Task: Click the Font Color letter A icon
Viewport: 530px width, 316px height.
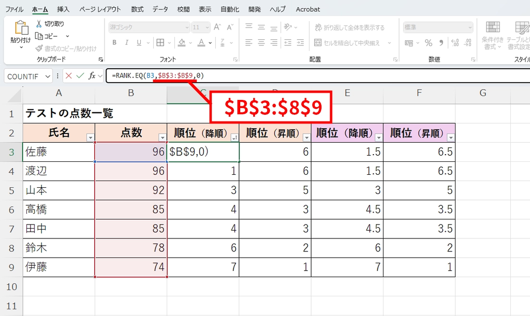Action: (x=201, y=42)
